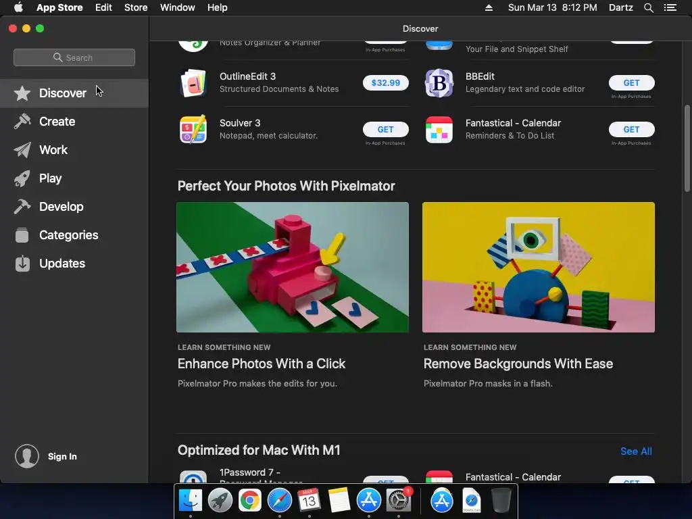The width and height of the screenshot is (692, 519).
Task: Open Finder from the Dock
Action: click(190, 501)
